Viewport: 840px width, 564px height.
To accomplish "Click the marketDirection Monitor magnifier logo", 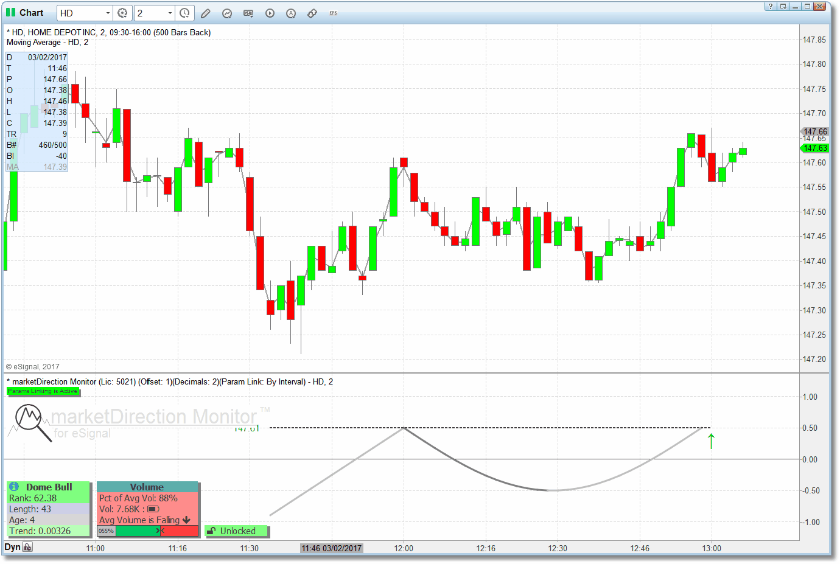I will coord(33,422).
